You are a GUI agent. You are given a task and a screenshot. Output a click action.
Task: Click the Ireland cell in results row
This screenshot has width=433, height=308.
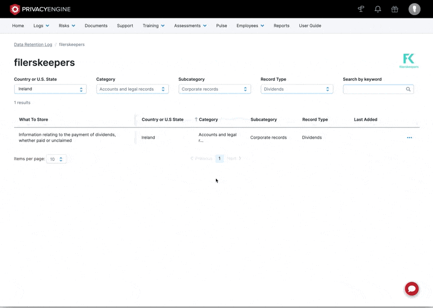148,137
